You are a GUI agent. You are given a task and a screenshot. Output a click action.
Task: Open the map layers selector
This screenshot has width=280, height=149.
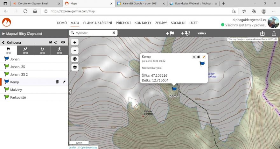(x=74, y=67)
